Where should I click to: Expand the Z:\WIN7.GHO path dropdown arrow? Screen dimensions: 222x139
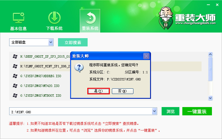[x=154, y=111]
